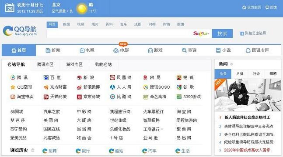Screen dimensions: 283x157
Task: Click the calendar icon showing 29
Action: tap(10, 7)
